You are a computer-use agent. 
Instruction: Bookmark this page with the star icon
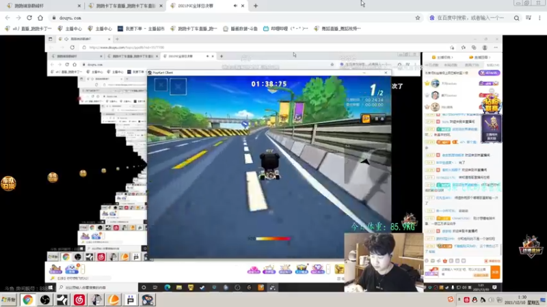(418, 18)
